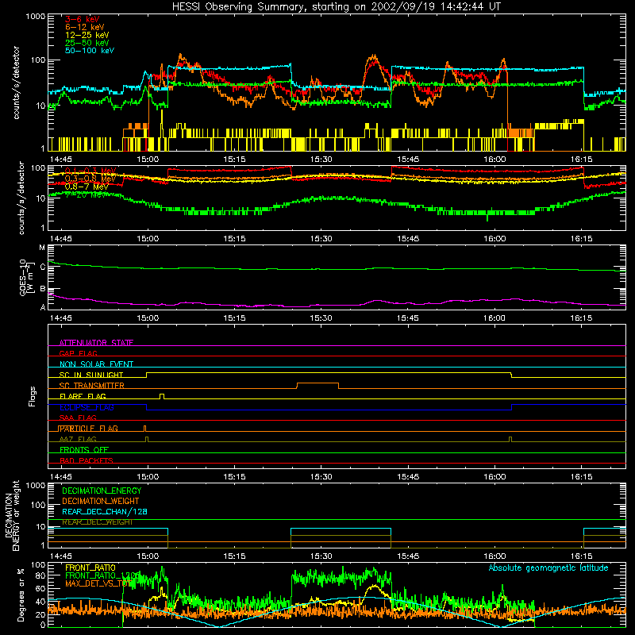Viewport: 635px width, 635px height.
Task: Click the AAZ_FLAG spike after 16:00
Action: 510,439
